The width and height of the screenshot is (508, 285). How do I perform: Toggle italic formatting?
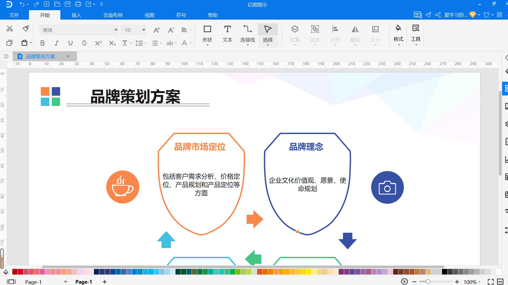click(x=56, y=43)
